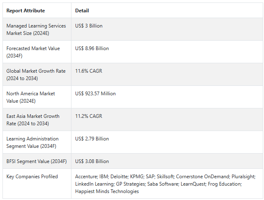The width and height of the screenshot is (264, 200).
Task: Click the 11.6% CAGR value
Action: tap(89, 71)
